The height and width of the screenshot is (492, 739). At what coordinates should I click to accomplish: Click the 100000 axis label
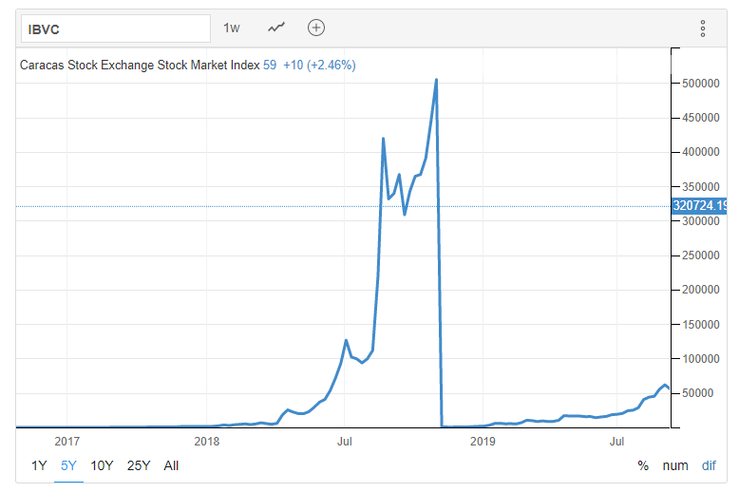point(701,359)
